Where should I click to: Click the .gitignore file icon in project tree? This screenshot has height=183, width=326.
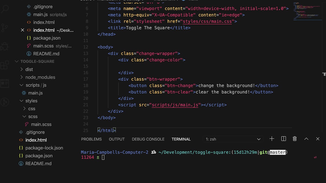click(21, 132)
